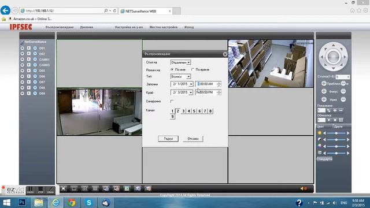This screenshot has width=370, height=208.
Task: Open the Дневник top menu
Action: (87, 27)
